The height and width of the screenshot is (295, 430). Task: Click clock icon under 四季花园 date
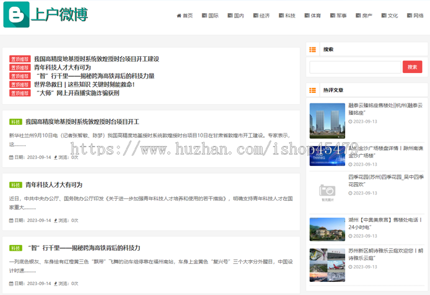pos(350,193)
